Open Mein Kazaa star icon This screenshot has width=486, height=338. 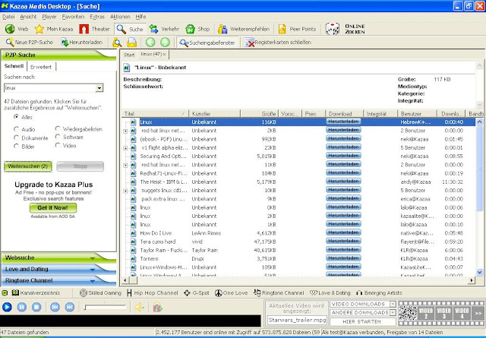[x=39, y=29]
